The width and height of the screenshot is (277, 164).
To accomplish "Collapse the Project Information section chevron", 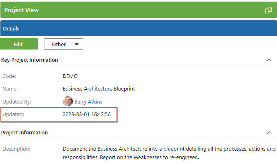I will (x=269, y=133).
